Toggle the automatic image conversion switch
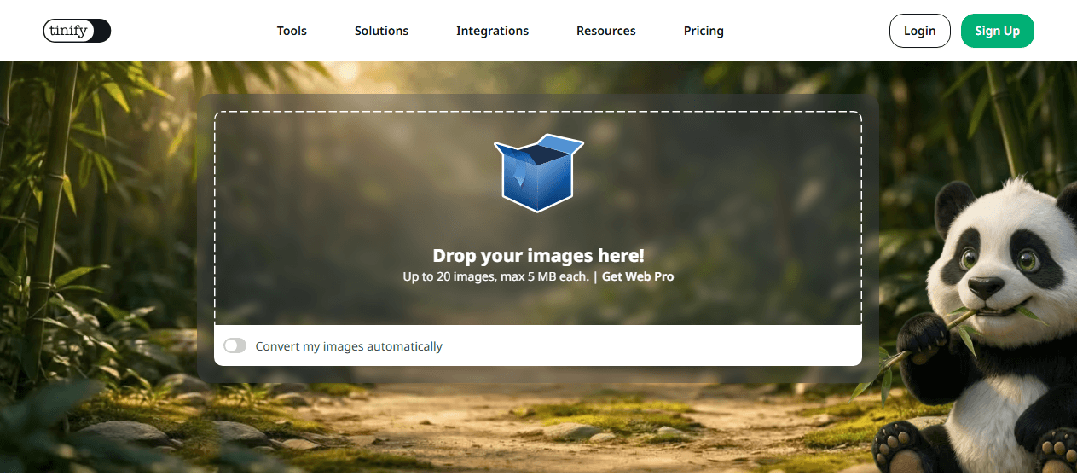Viewport: 1077px width, 476px height. 235,345
